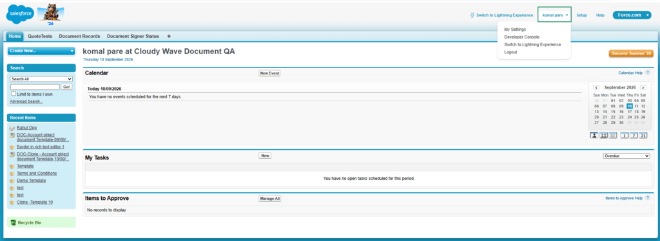Expand the Create New dropdown
The width and height of the screenshot is (660, 241).
[41, 51]
